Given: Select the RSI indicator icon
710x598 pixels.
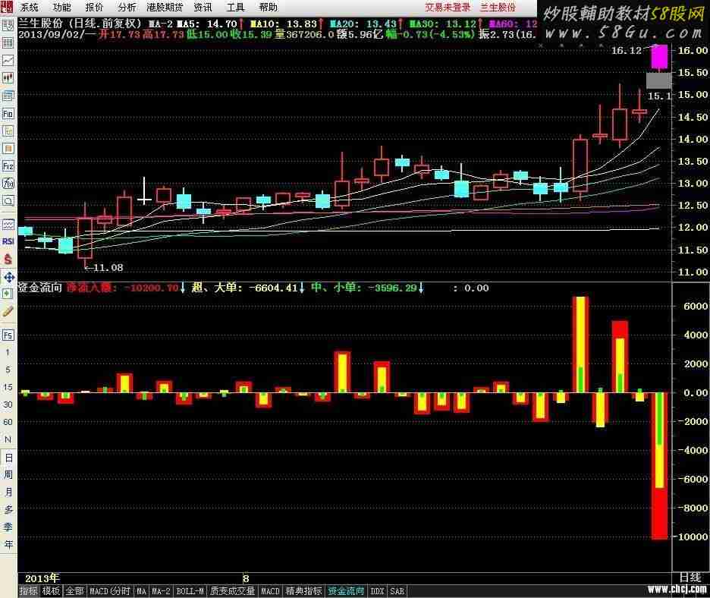Looking at the screenshot, I should point(8,241).
